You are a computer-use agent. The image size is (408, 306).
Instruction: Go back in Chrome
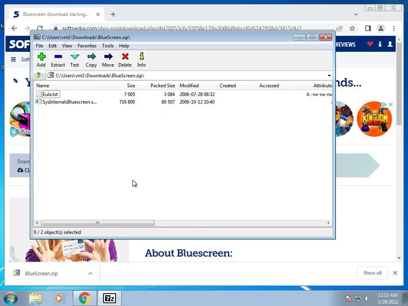point(14,28)
